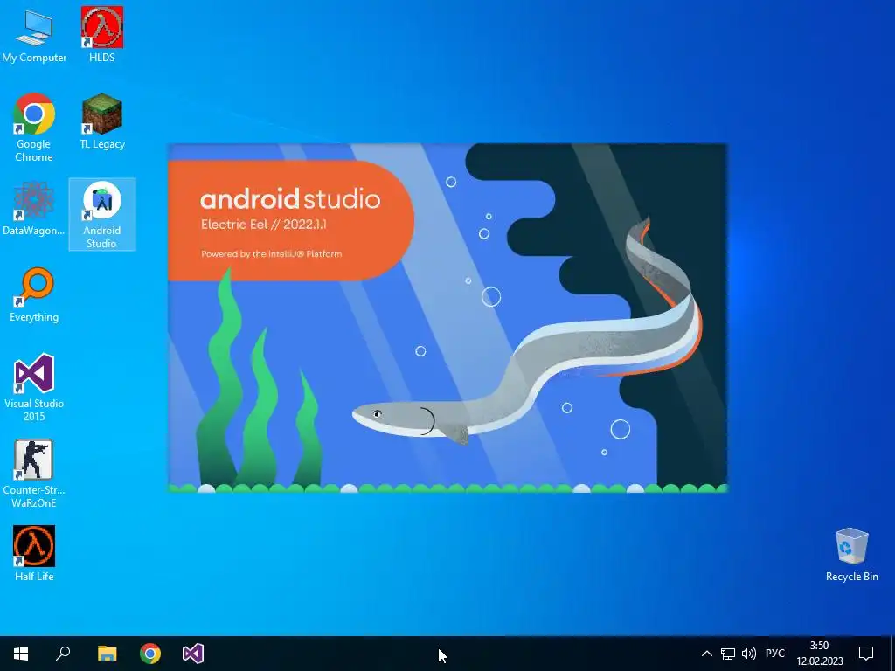Open the Windows Start menu

[x=21, y=654]
